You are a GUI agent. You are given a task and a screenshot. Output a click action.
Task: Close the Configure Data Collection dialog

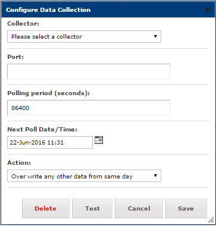[x=208, y=10]
